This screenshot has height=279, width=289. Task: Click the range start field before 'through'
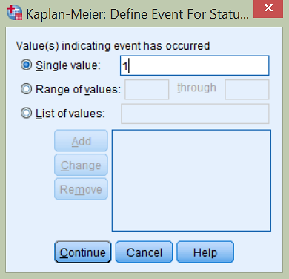click(147, 90)
